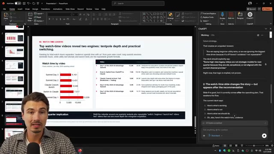
Task: Open the Section dropdown
Action: point(39,21)
